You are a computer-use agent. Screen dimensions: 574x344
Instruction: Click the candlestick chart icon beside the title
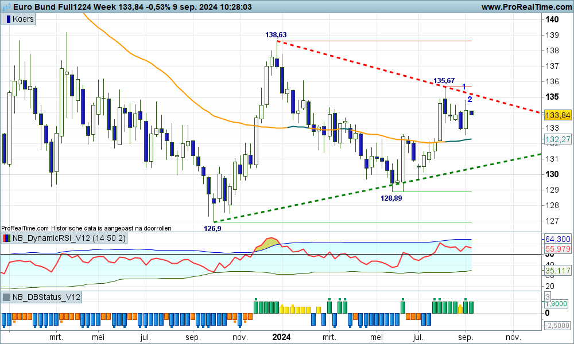(x=6, y=7)
